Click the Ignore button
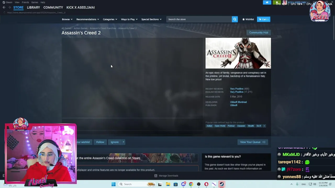Screen dimensions: 335x188 coord(115,142)
